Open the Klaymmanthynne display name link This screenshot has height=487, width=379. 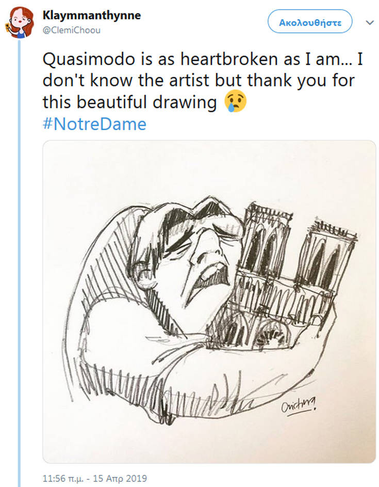[x=91, y=15]
